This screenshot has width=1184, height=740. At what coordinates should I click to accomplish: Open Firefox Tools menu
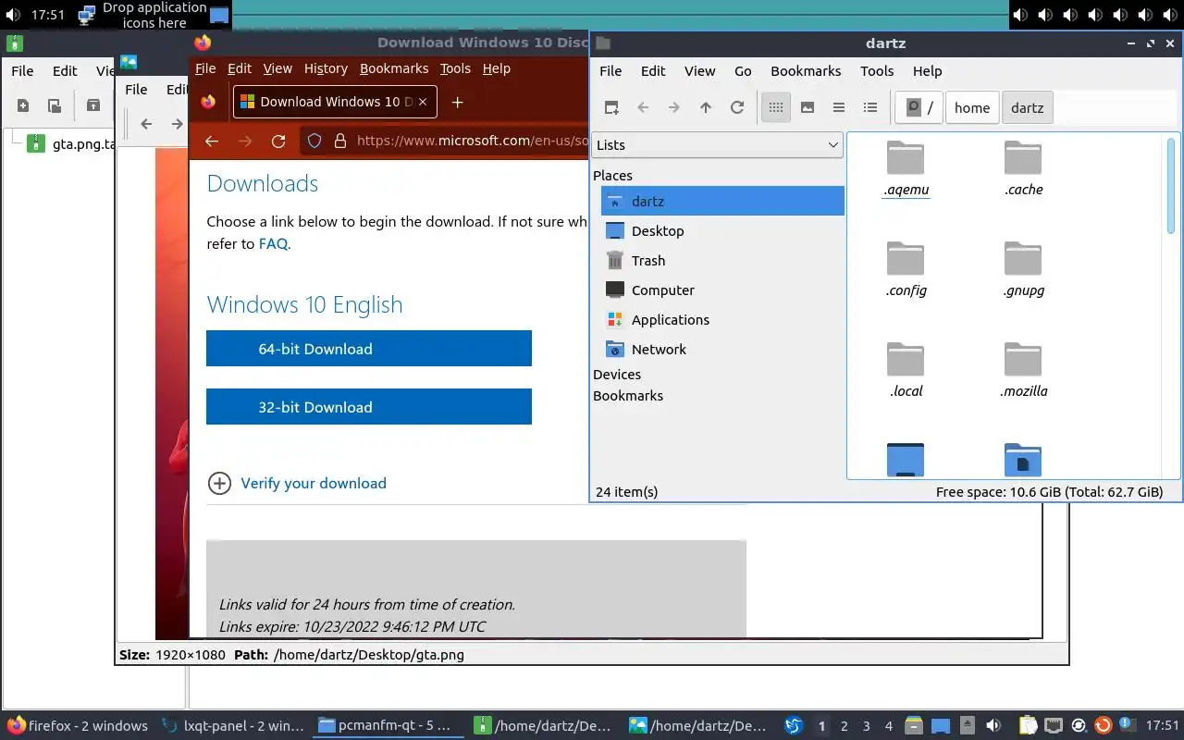pyautogui.click(x=455, y=68)
